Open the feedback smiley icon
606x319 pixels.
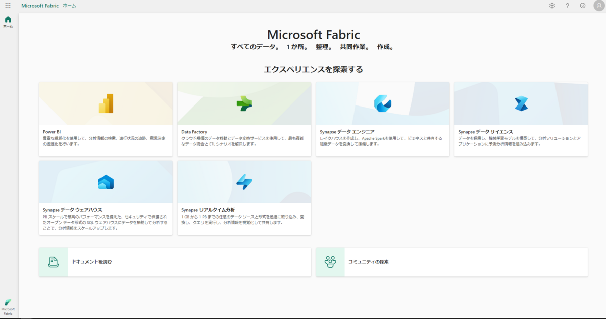pyautogui.click(x=583, y=6)
